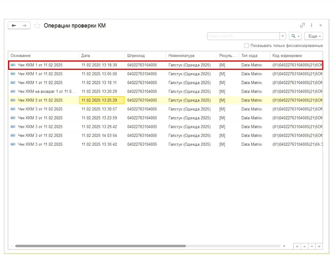This screenshot has height=269, width=336.
Task: Click the 'Номенклатура' column header
Action: [x=181, y=56]
